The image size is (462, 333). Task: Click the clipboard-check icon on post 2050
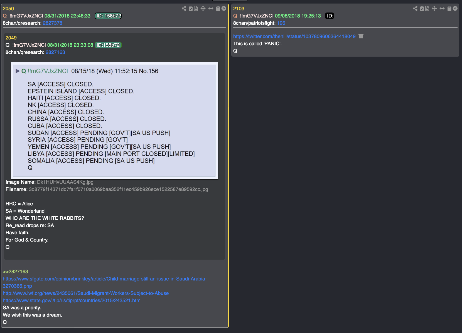191,8
